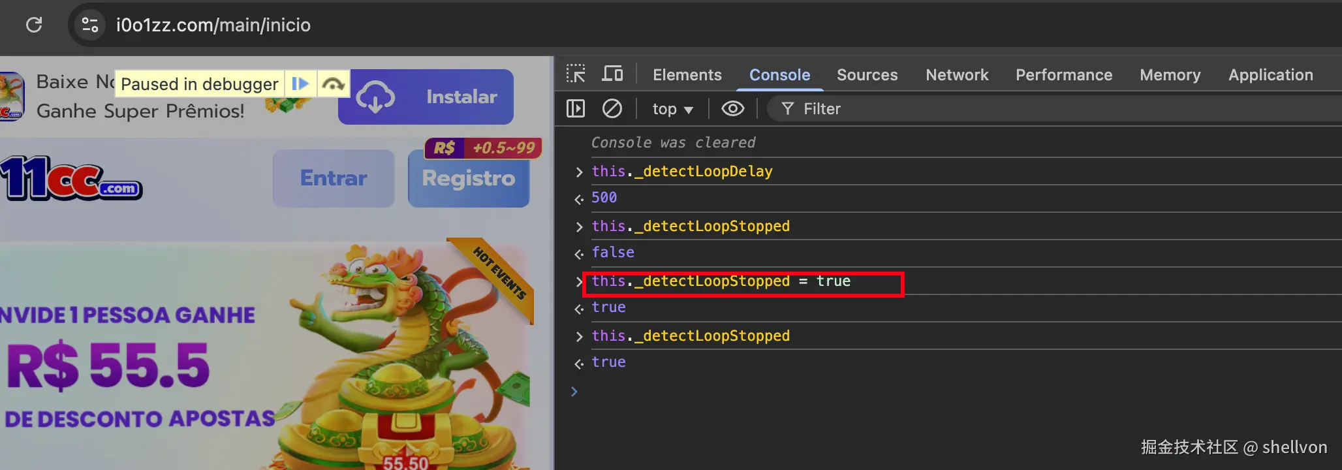
Task: Click the R$ +0.5~99 bonus badge
Action: coord(483,148)
